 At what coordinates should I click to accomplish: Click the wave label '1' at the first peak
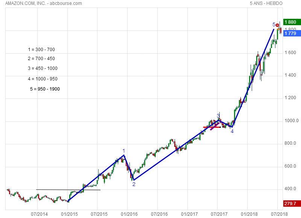(x=124, y=151)
